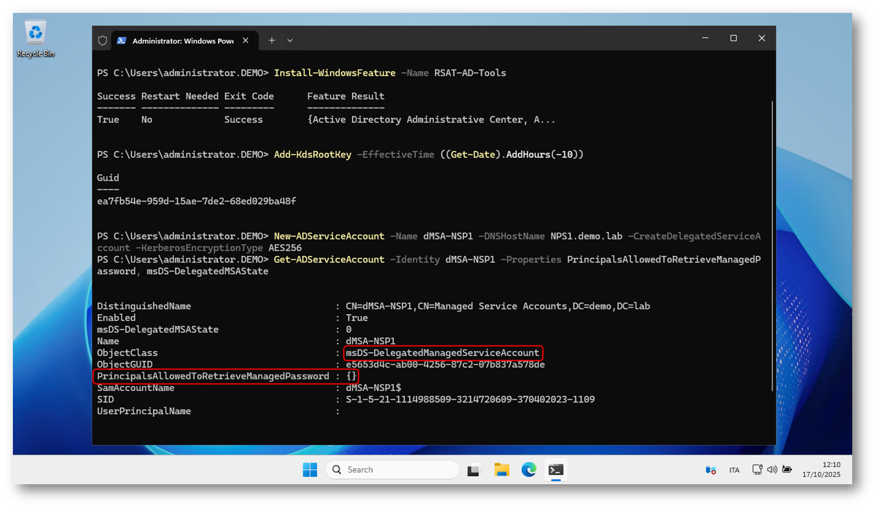Expand the window snap layouts via maximize button

[732, 38]
